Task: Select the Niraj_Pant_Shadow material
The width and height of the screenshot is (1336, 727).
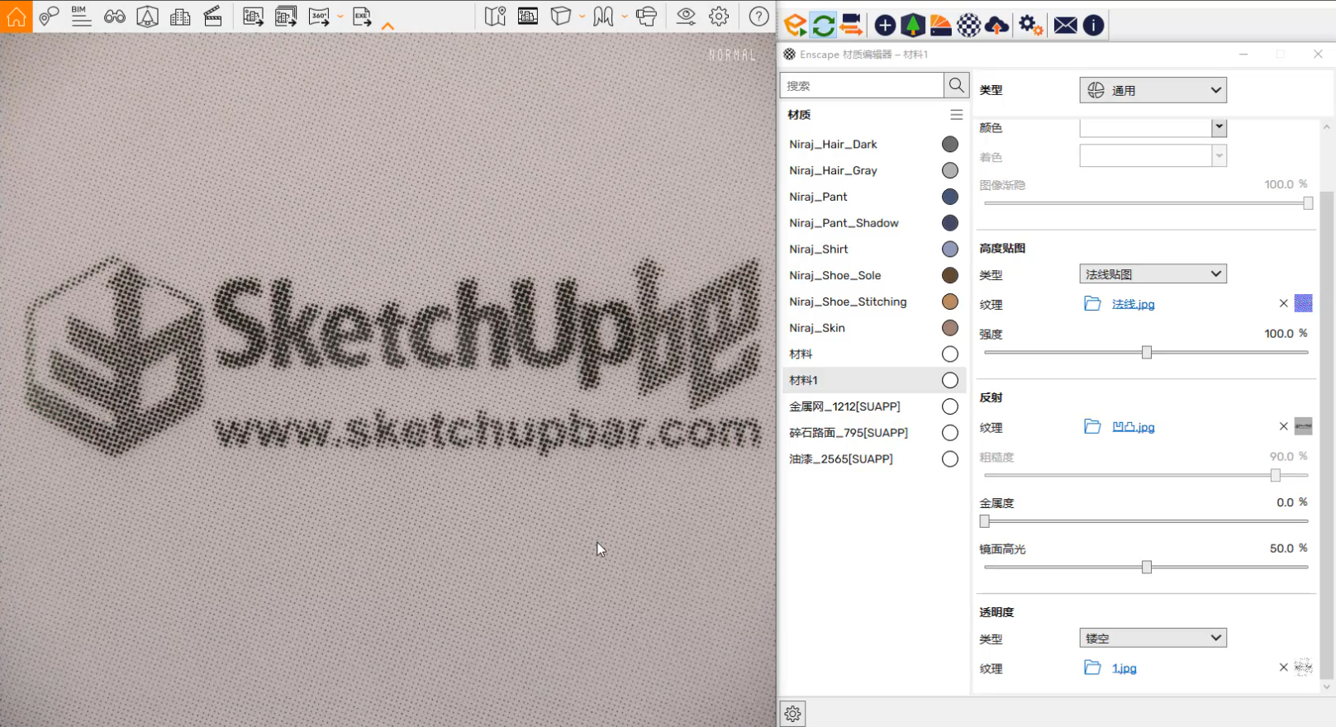Action: coord(873,223)
